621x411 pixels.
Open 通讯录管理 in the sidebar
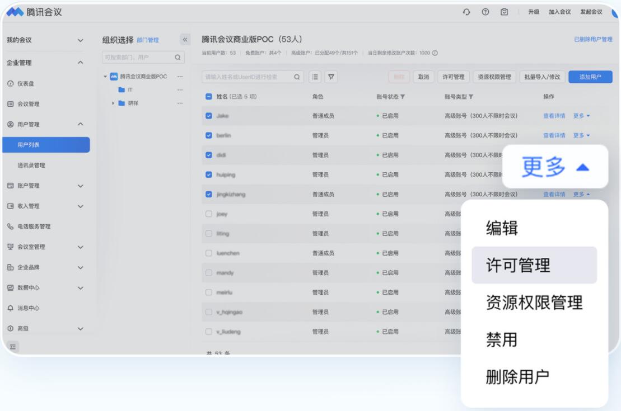click(31, 165)
